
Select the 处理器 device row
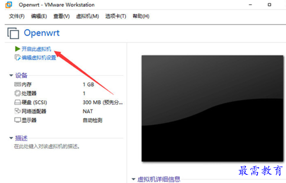(68, 93)
